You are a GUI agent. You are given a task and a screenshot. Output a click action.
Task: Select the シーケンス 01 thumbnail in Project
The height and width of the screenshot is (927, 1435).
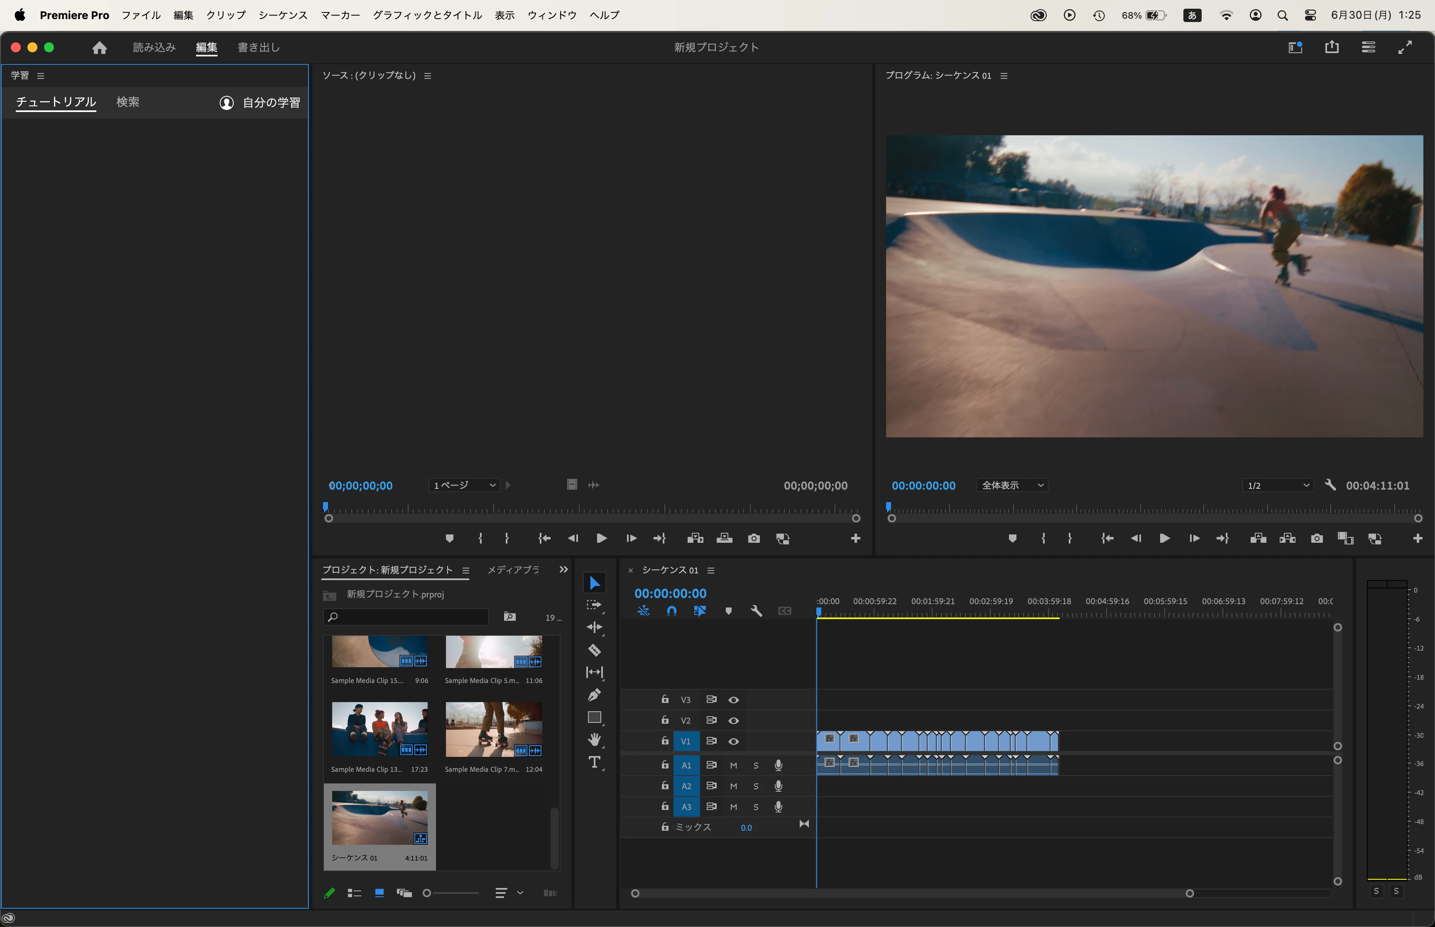click(x=380, y=818)
